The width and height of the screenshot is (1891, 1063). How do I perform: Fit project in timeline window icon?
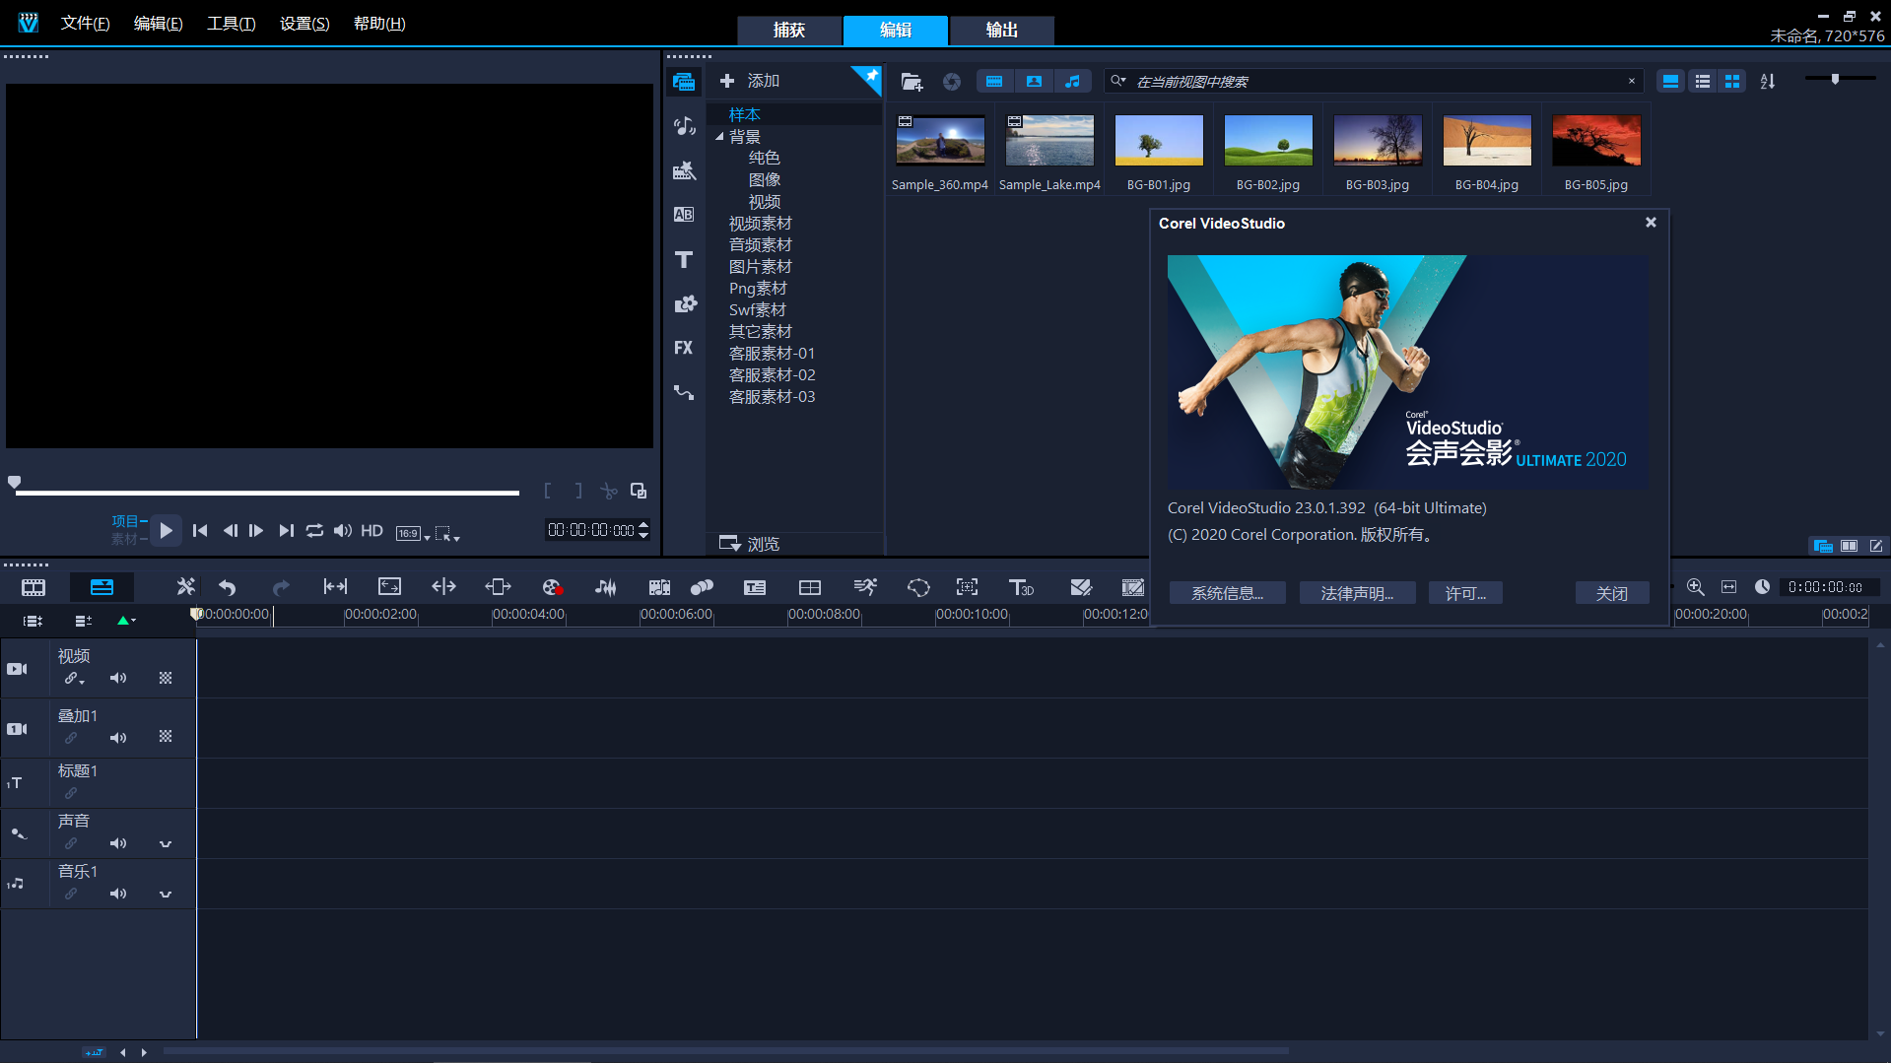(1728, 587)
